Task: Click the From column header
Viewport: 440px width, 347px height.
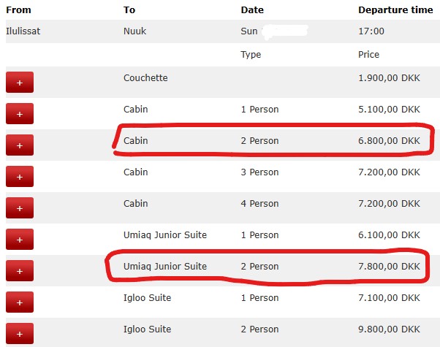Action: point(18,10)
